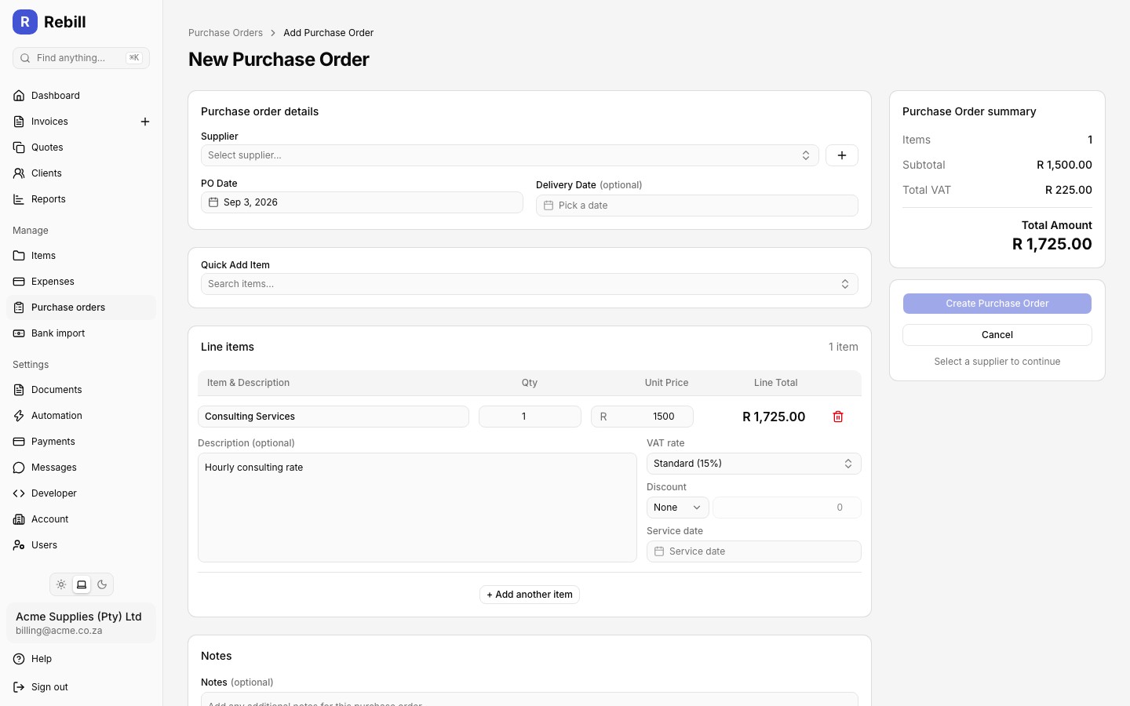Click the Find anything search box
Viewport: 1130px width, 706px height.
point(81,58)
